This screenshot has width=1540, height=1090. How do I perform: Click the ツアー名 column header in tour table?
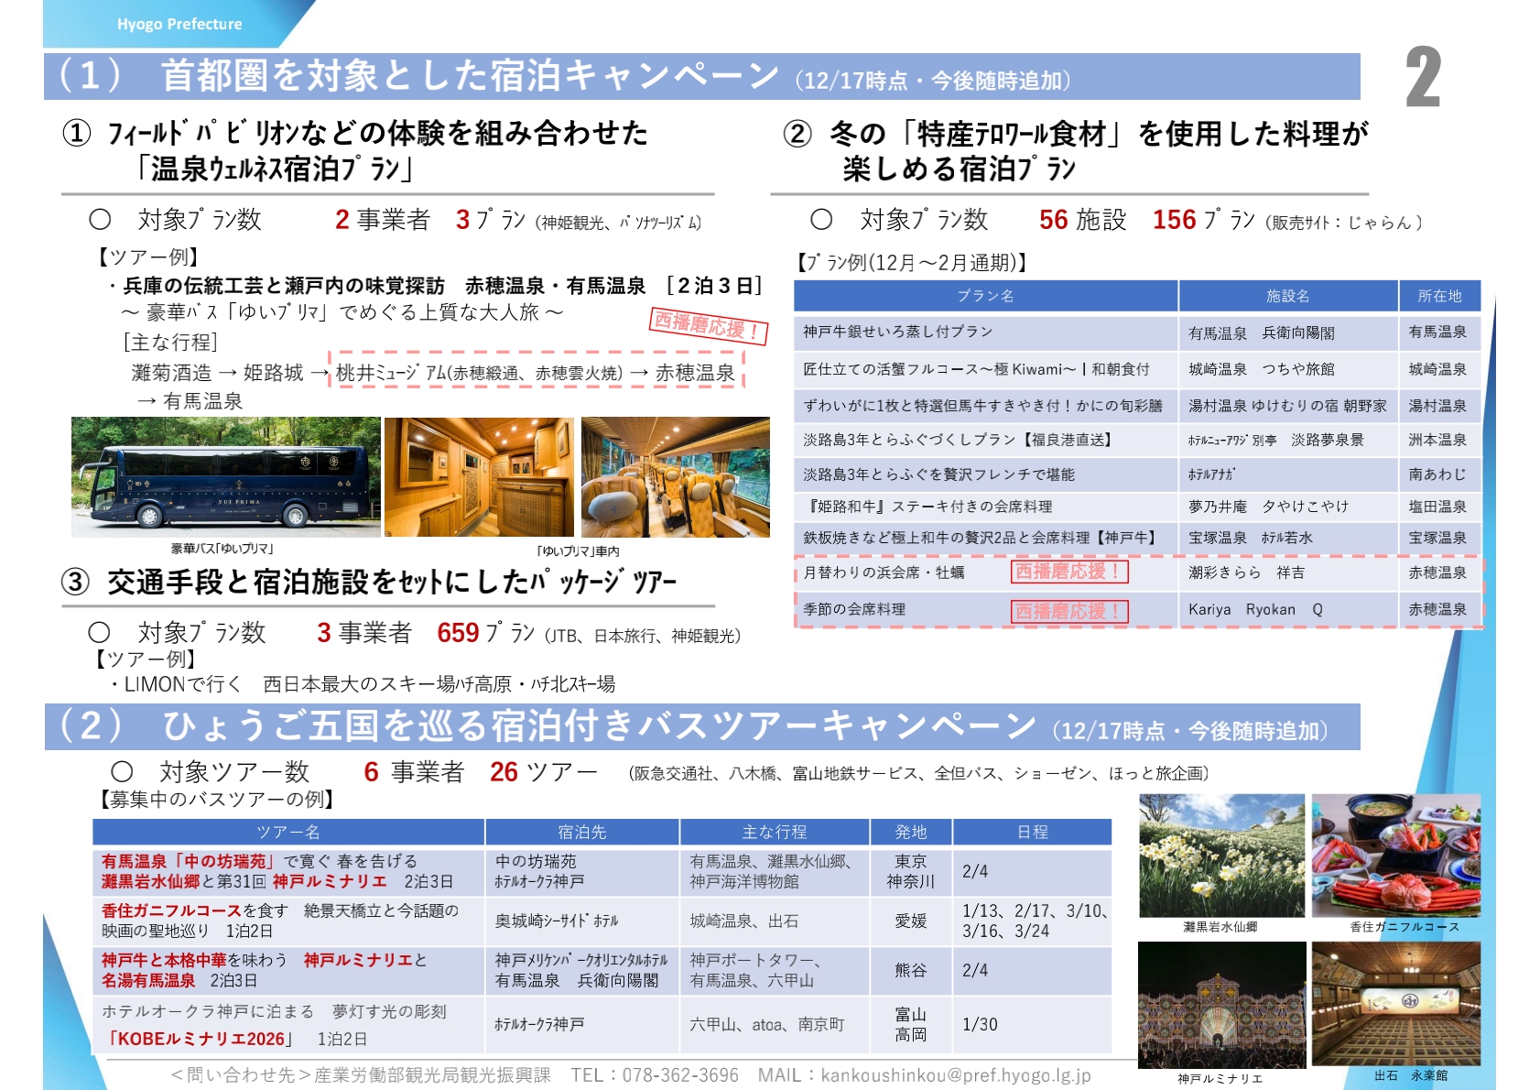(x=287, y=832)
